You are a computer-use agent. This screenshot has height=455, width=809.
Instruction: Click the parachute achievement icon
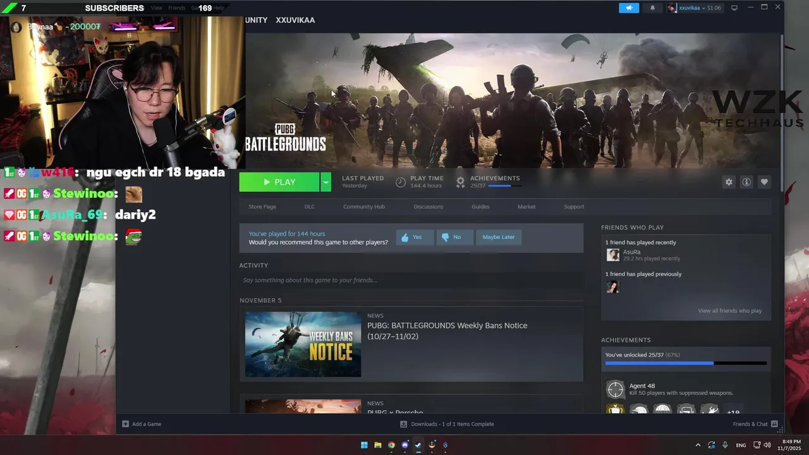(x=662, y=409)
